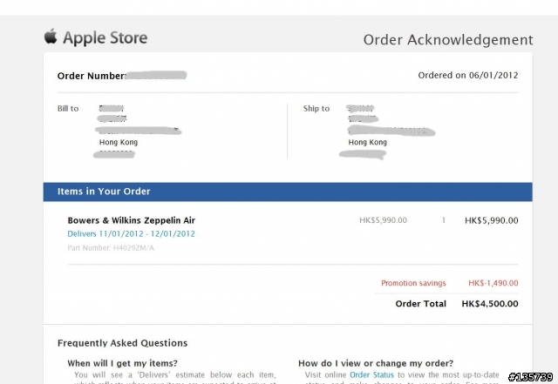Click the When will I get my items question

click(x=122, y=363)
